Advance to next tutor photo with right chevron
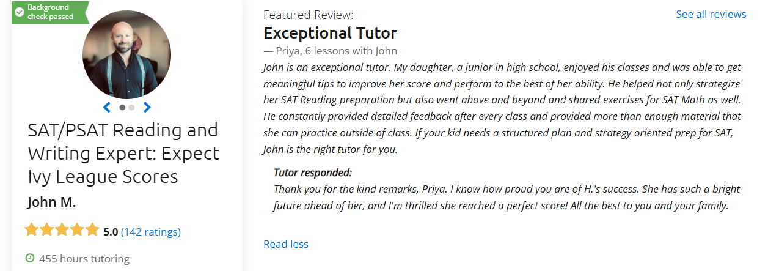The image size is (768, 271). 147,107
